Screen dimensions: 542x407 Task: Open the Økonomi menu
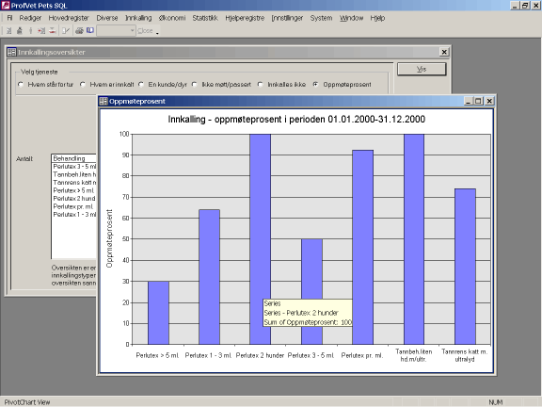coord(172,18)
